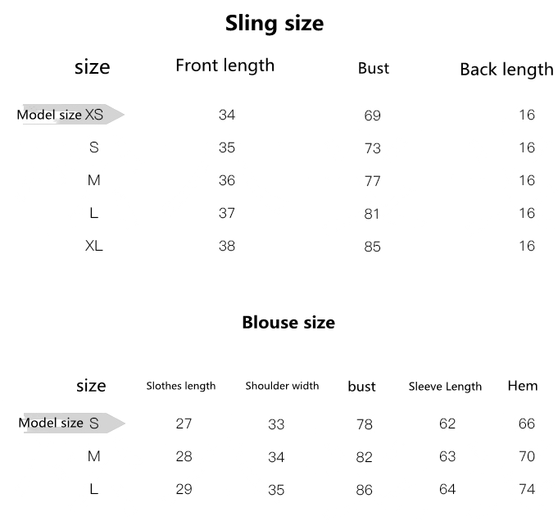Select the sling M row label
The width and height of the screenshot is (558, 530).
pos(93,180)
